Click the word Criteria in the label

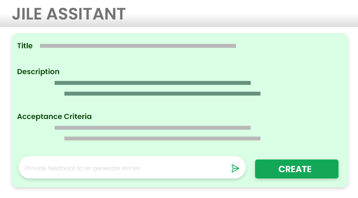[78, 117]
